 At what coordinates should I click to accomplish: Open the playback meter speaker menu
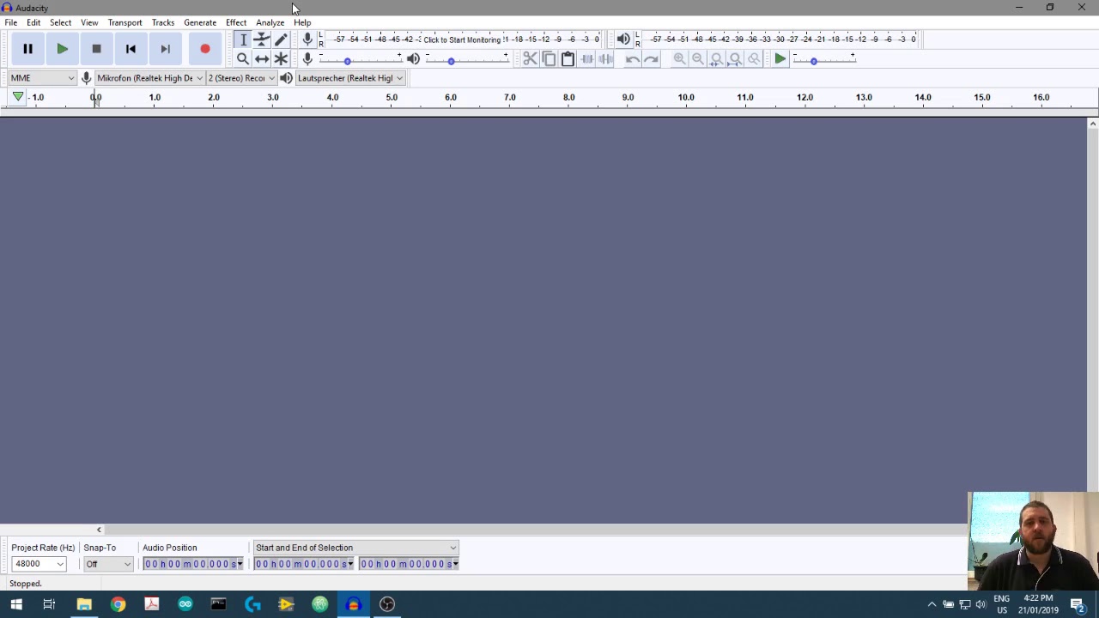[x=623, y=39]
